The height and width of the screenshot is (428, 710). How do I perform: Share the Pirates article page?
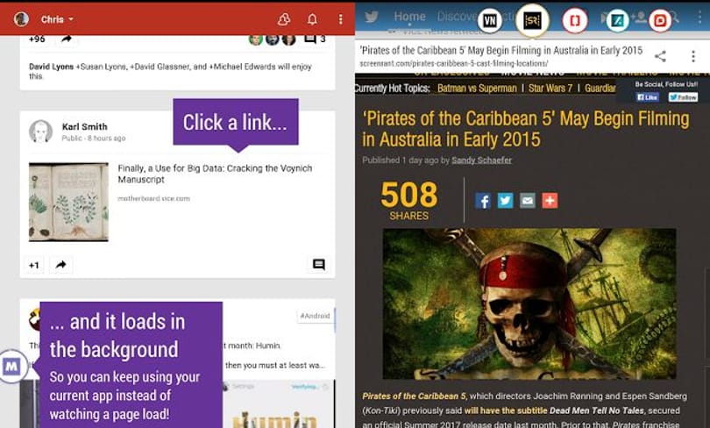[660, 56]
